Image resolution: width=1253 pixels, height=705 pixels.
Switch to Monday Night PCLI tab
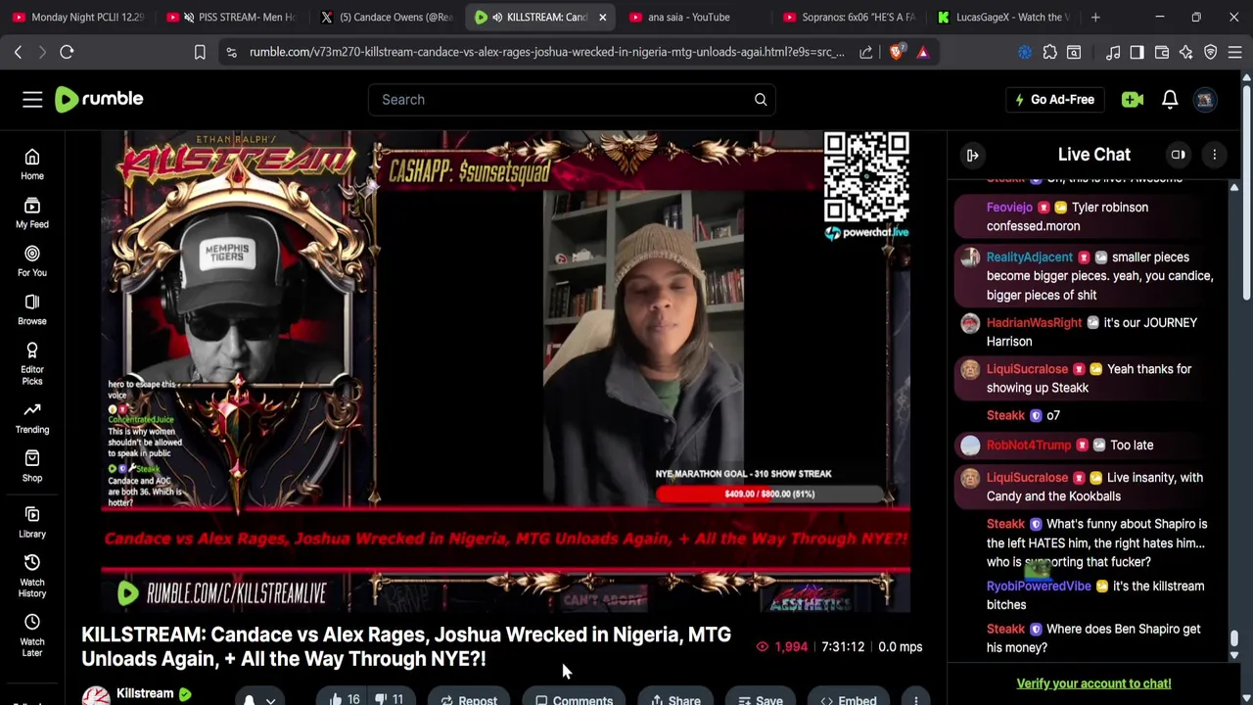(x=76, y=17)
